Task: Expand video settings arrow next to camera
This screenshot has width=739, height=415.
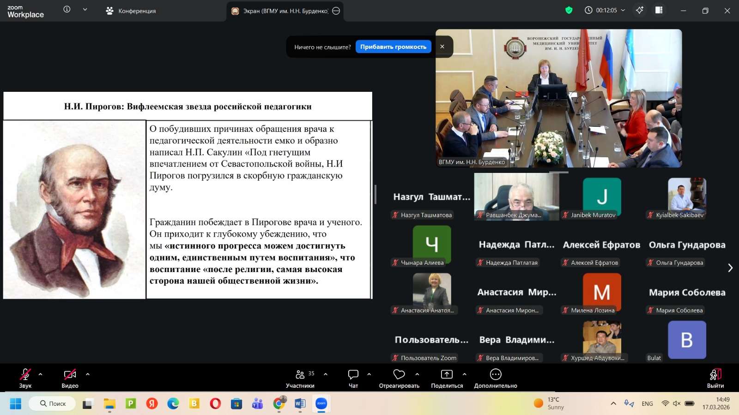Action: pyautogui.click(x=88, y=374)
